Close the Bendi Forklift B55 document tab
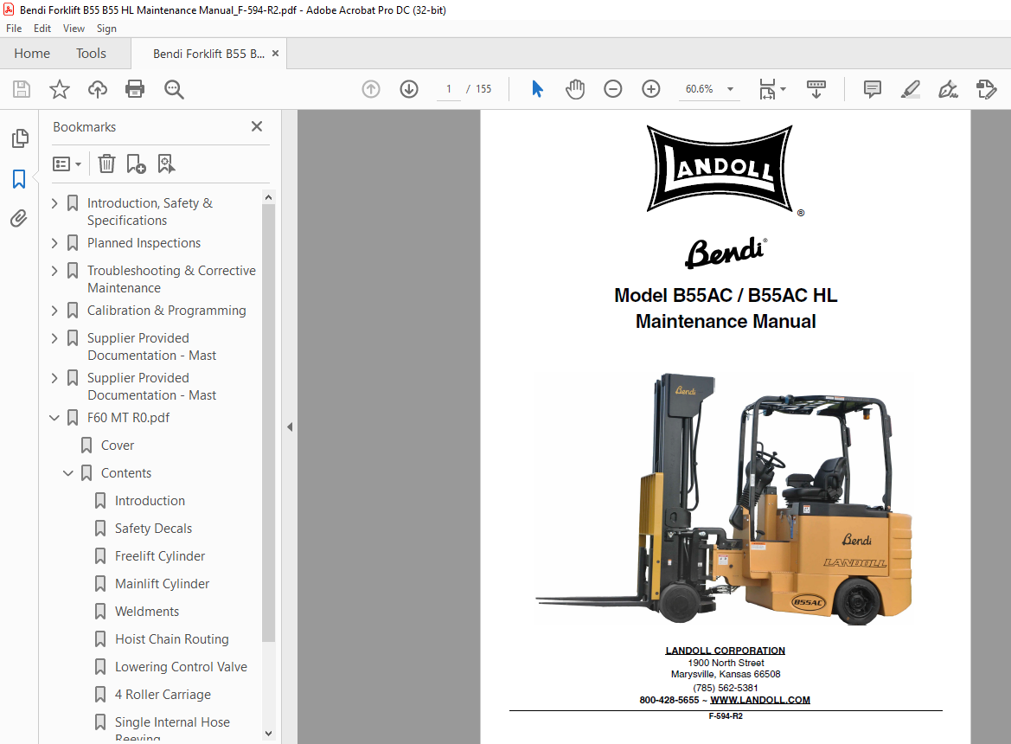Image resolution: width=1011 pixels, height=744 pixels. [275, 54]
